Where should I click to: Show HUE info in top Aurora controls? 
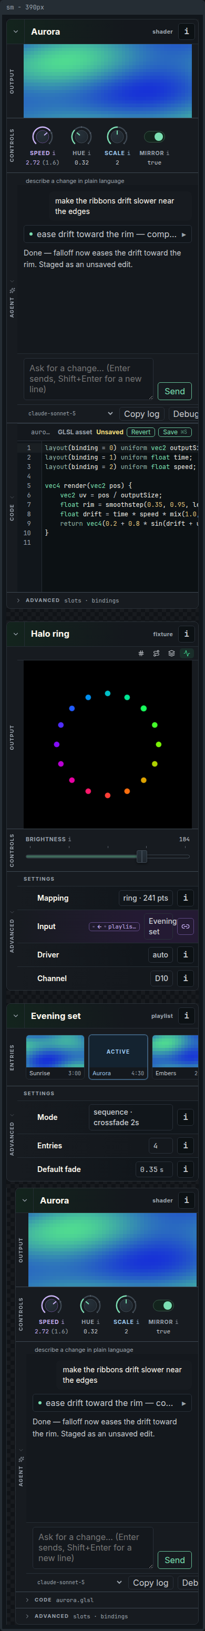pyautogui.click(x=89, y=153)
